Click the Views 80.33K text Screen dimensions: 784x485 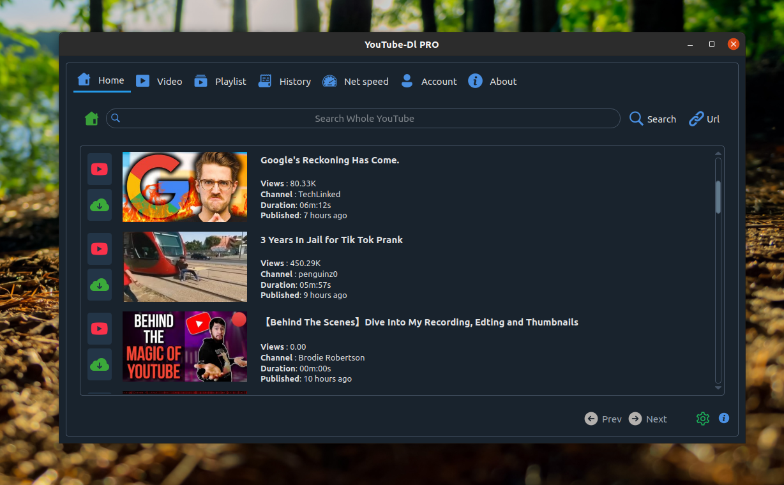coord(288,183)
